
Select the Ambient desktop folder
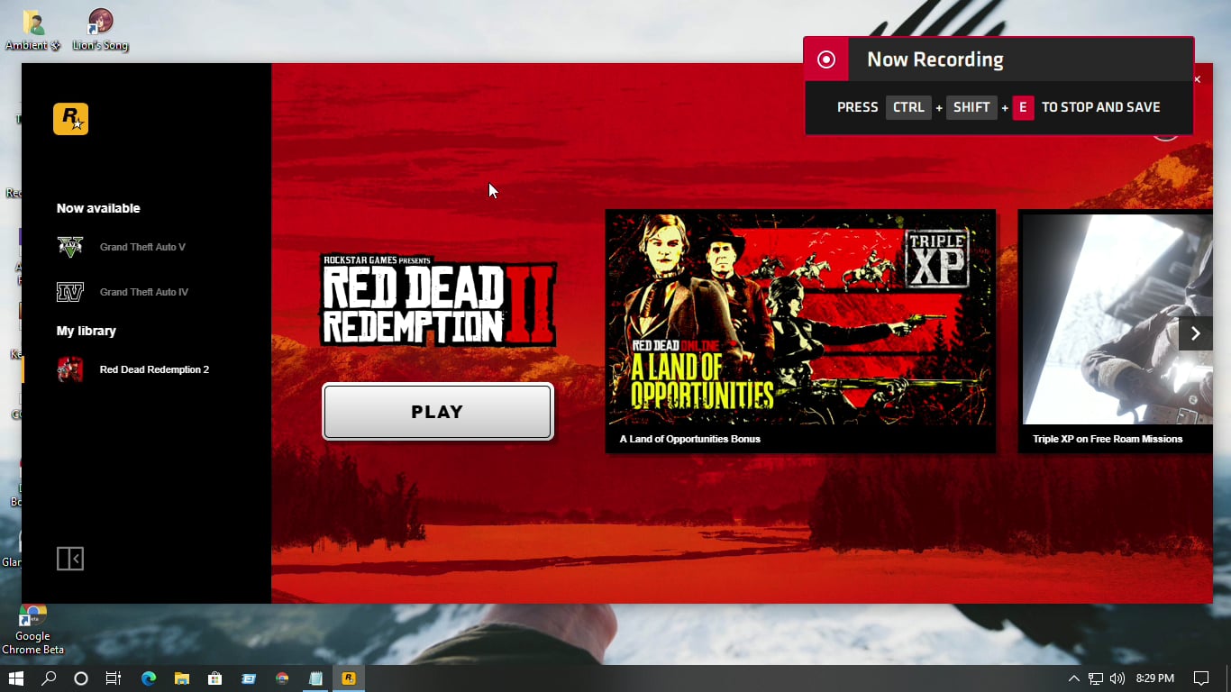33,30
